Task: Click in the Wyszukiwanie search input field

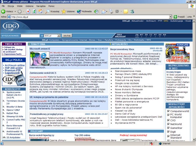Action: (30, 36)
